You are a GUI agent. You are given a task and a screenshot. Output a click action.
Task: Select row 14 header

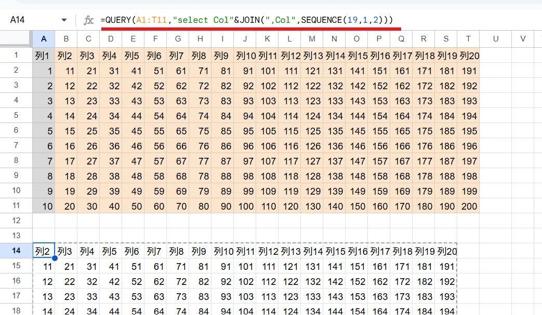(16, 251)
